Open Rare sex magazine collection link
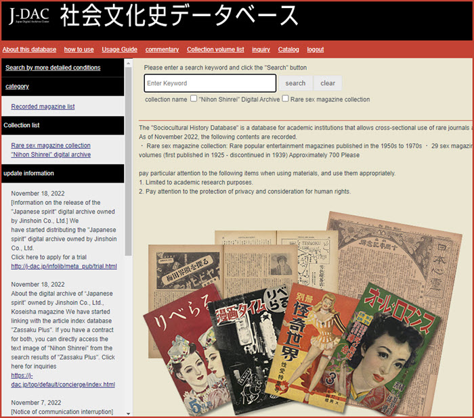The height and width of the screenshot is (418, 474). point(51,145)
